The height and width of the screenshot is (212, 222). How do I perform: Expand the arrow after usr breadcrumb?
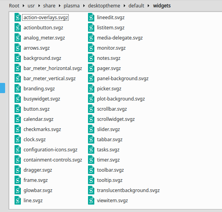[39, 6]
